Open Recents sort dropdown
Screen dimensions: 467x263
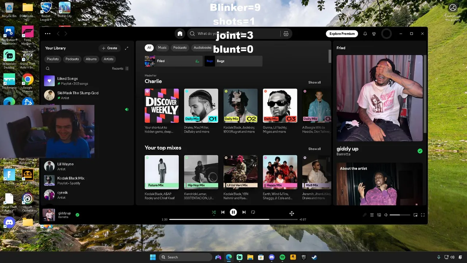click(x=120, y=68)
